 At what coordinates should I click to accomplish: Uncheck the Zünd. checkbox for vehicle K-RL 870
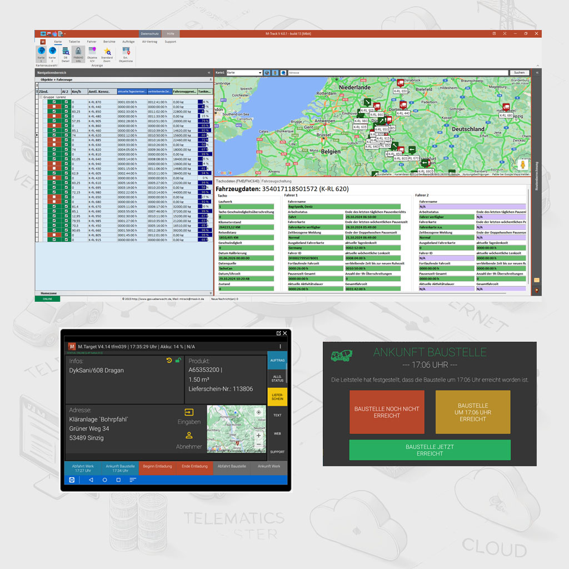pos(54,102)
